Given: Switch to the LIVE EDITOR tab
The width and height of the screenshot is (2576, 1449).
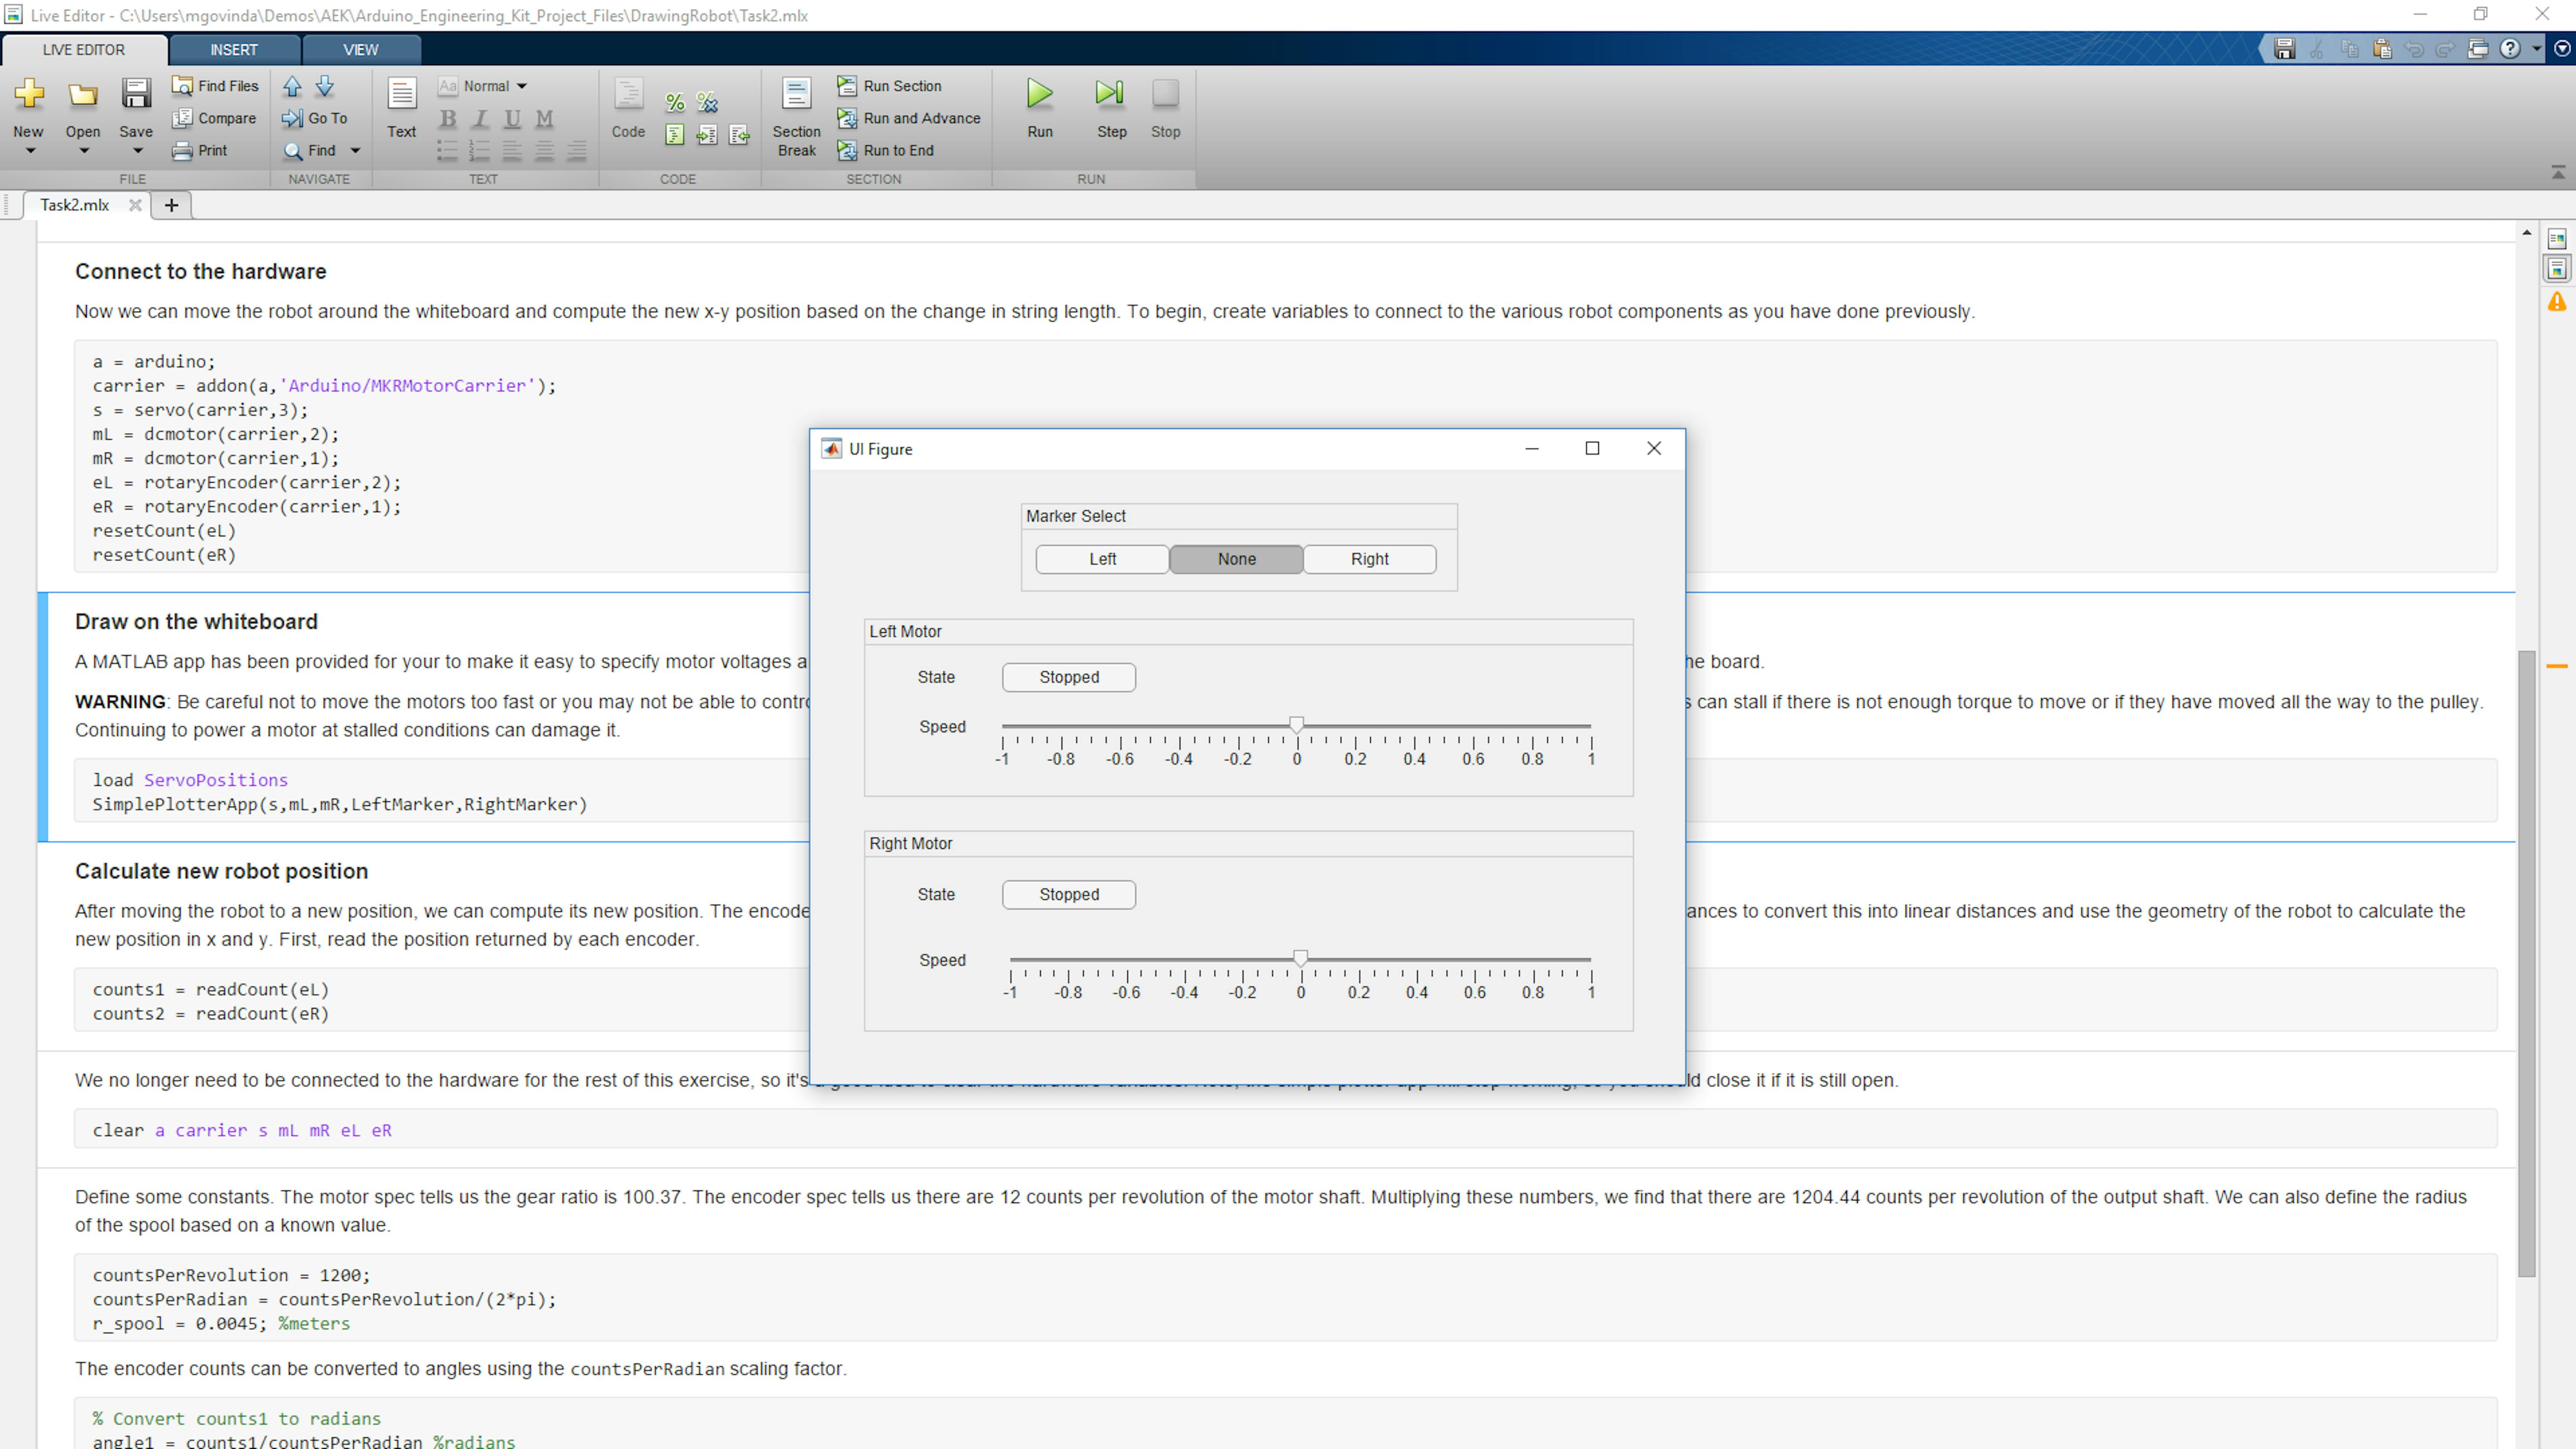Looking at the screenshot, I should tap(84, 50).
